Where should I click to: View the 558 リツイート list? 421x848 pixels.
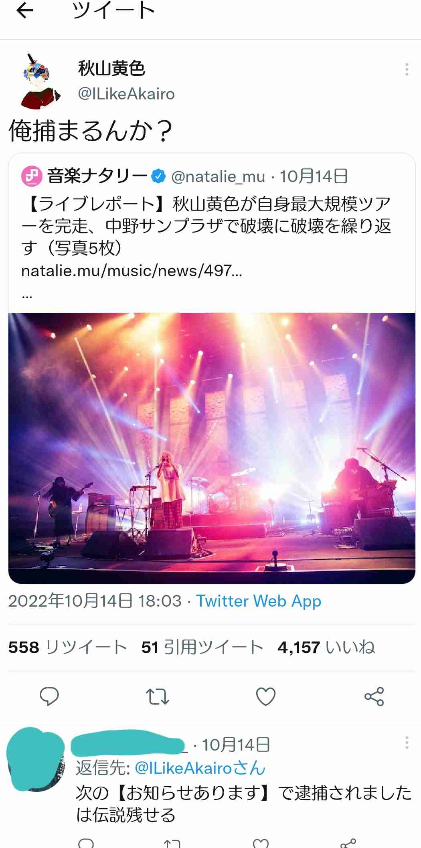(68, 647)
